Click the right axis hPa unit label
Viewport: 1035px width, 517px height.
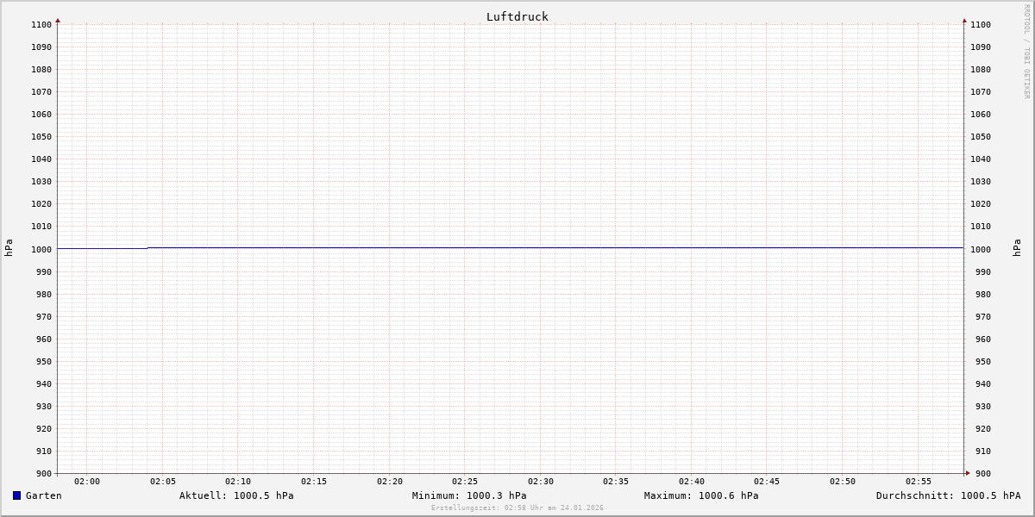(x=1017, y=248)
